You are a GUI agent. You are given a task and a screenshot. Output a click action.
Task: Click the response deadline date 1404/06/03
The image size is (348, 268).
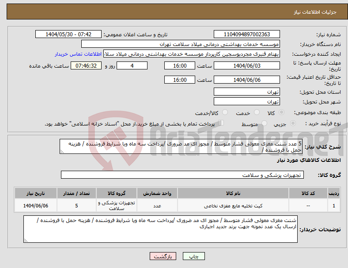[246, 66]
